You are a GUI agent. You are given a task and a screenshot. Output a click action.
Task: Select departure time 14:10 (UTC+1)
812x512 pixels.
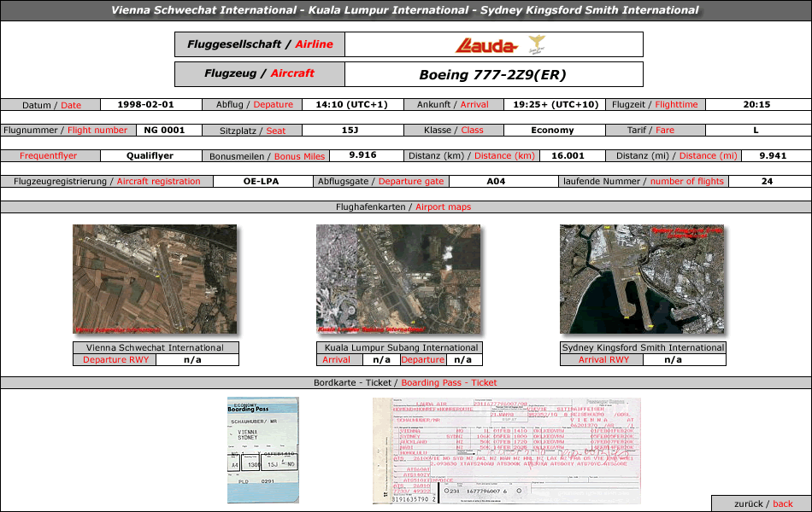[351, 104]
